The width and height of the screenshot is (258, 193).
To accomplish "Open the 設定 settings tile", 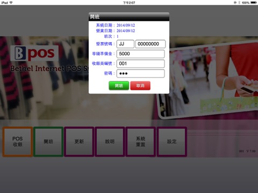I will [x=172, y=142].
